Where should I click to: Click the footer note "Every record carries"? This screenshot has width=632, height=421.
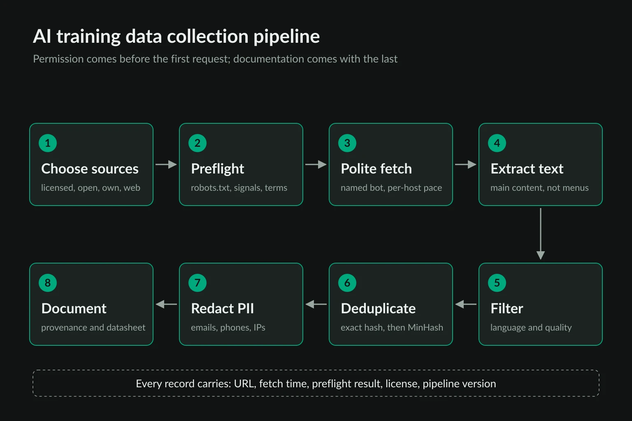[x=316, y=384]
